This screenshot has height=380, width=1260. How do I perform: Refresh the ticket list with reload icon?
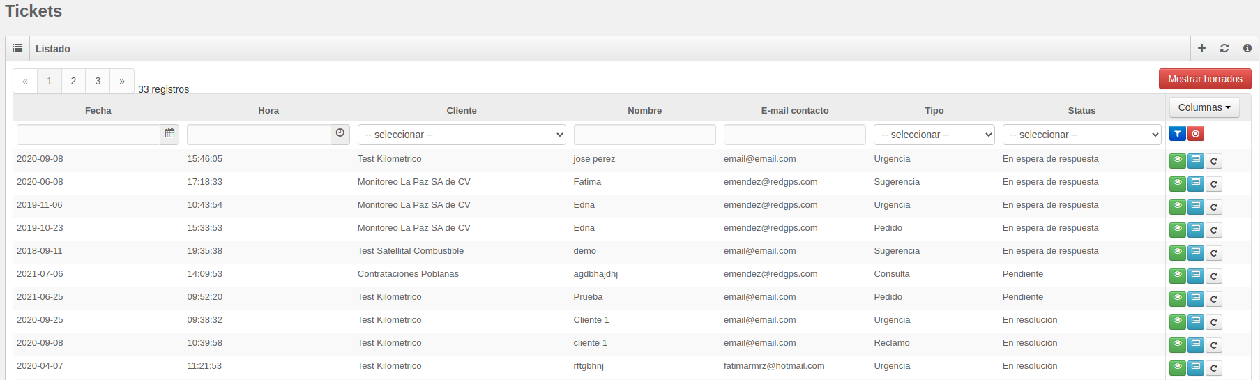point(1224,48)
